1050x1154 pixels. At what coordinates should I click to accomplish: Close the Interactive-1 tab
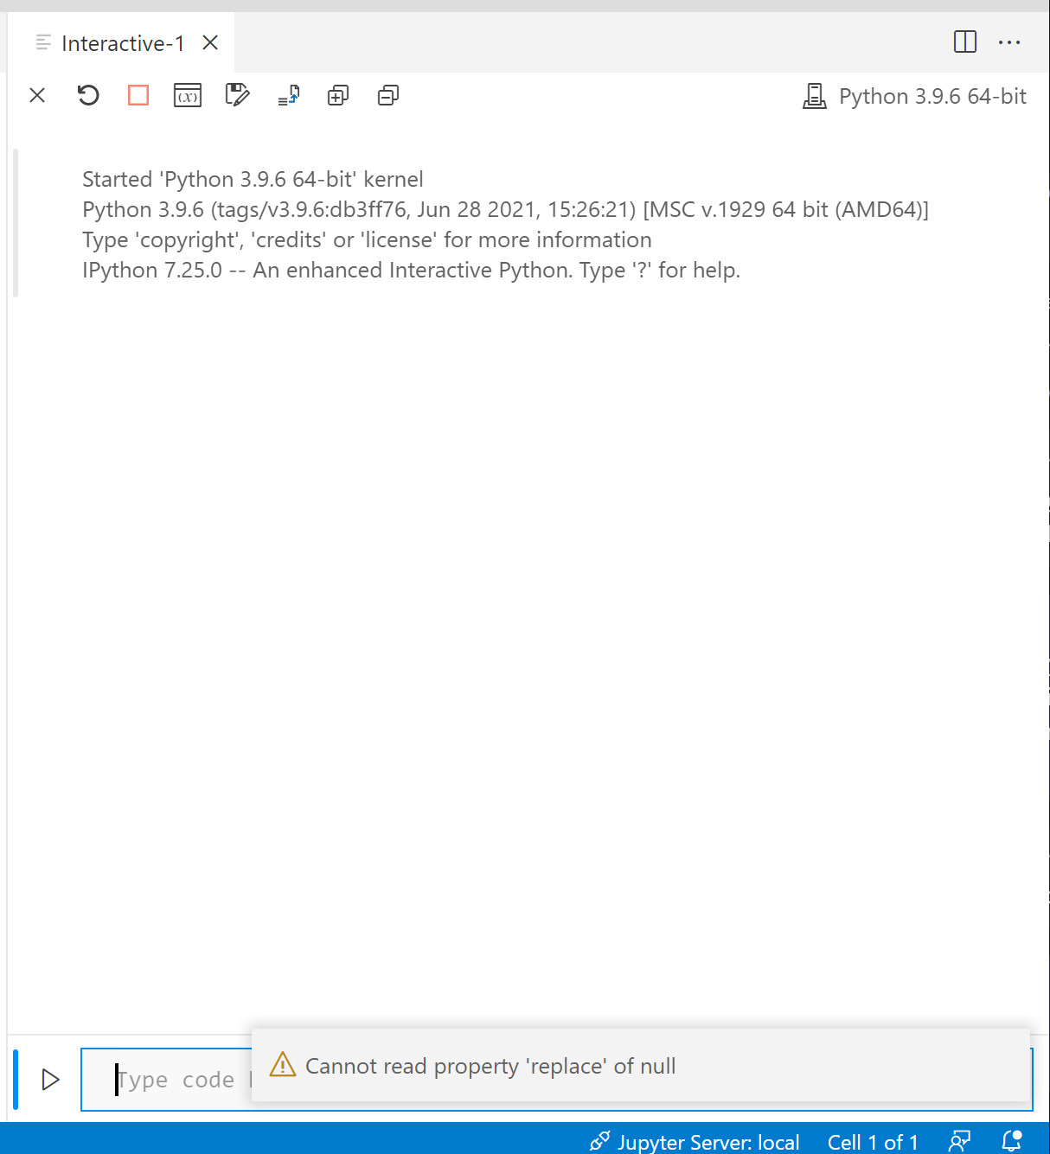[x=209, y=41]
